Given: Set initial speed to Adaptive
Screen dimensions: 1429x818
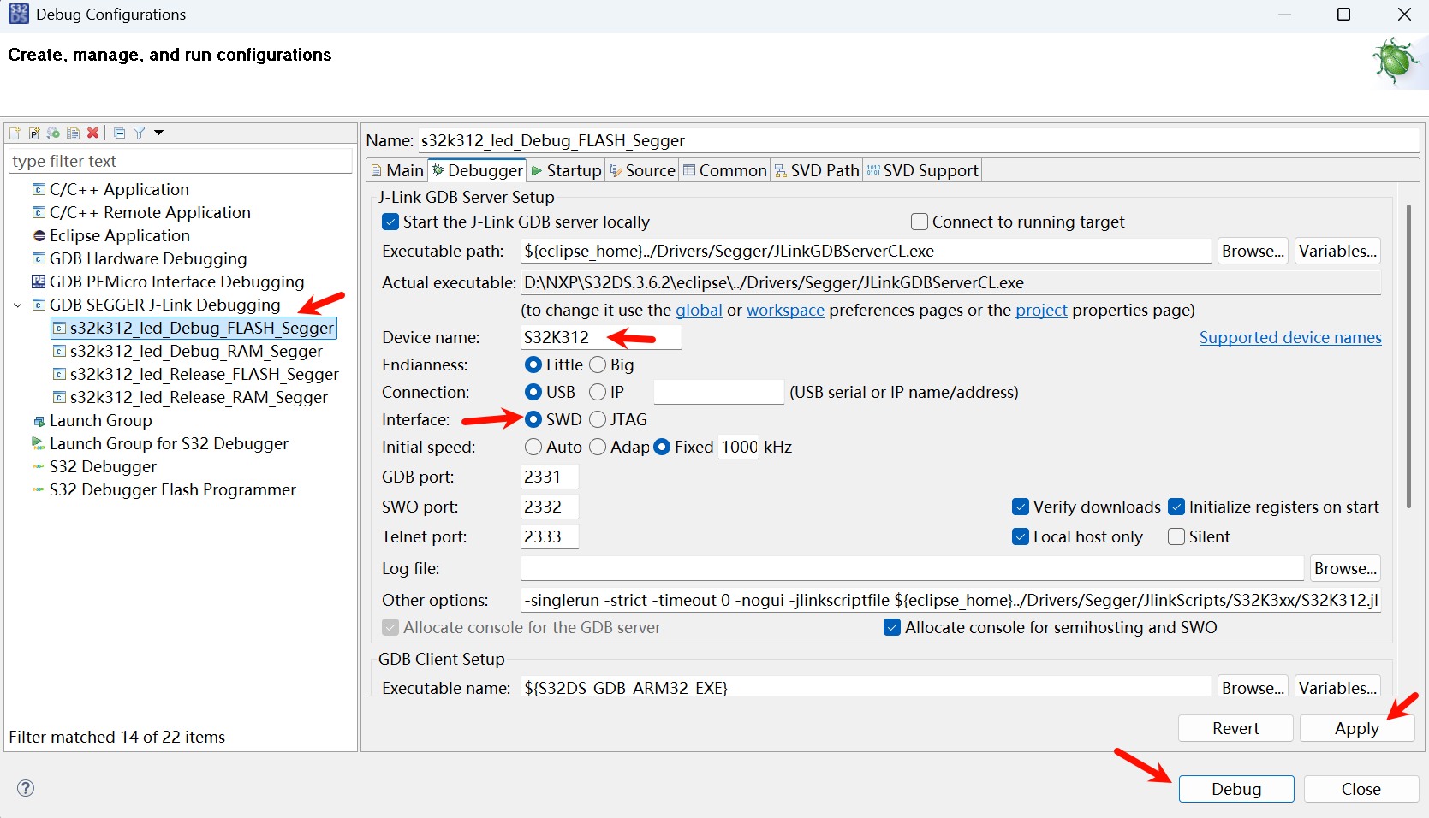Looking at the screenshot, I should tap(598, 447).
